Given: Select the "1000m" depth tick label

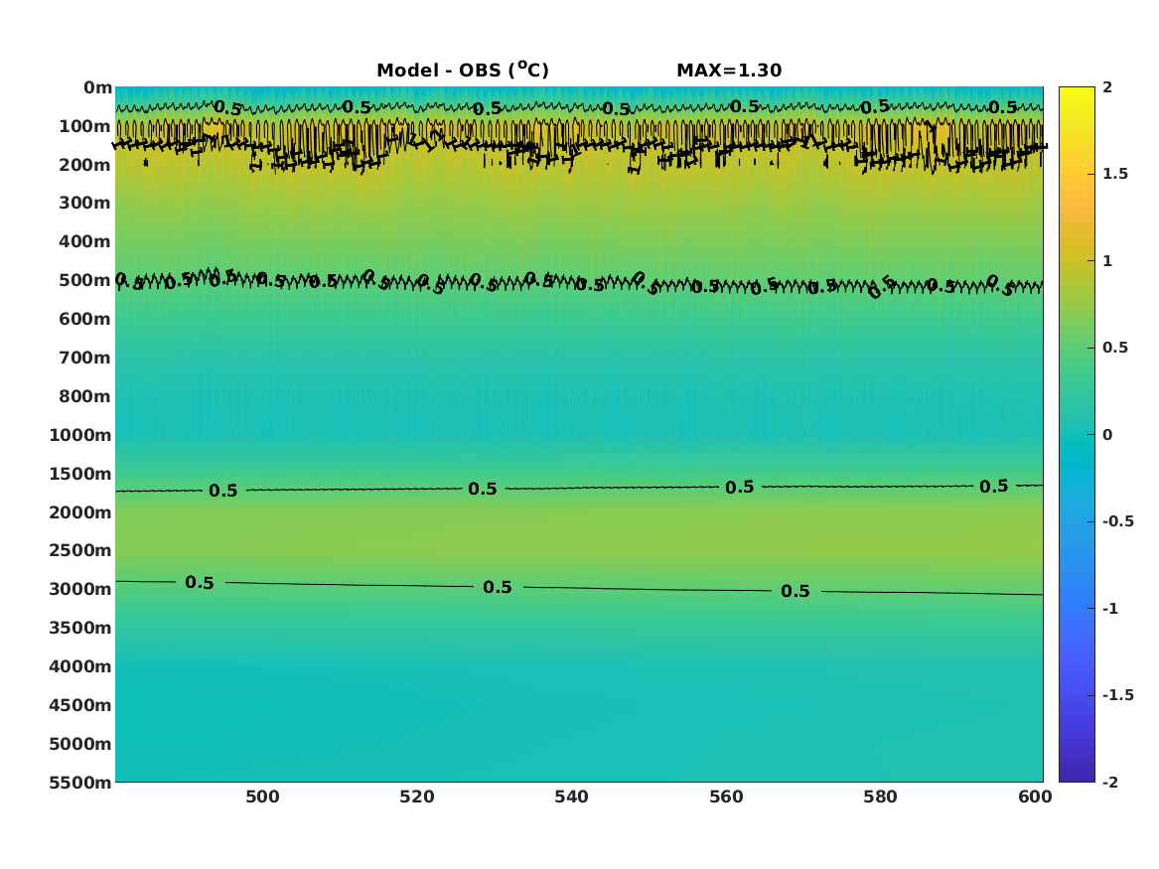Looking at the screenshot, I should pos(80,435).
